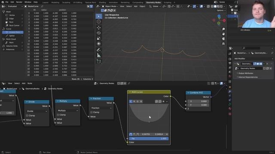The width and height of the screenshot is (275, 154).
Task: Open the 3D viewport View menu
Action: pos(122,6)
